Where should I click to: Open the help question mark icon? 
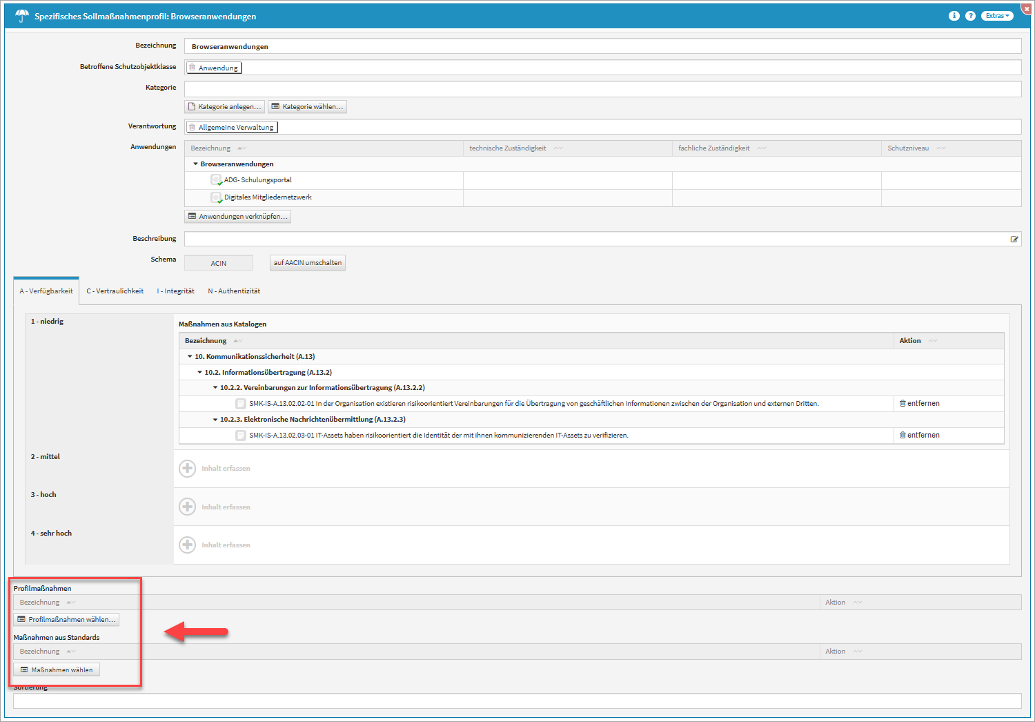pos(970,16)
